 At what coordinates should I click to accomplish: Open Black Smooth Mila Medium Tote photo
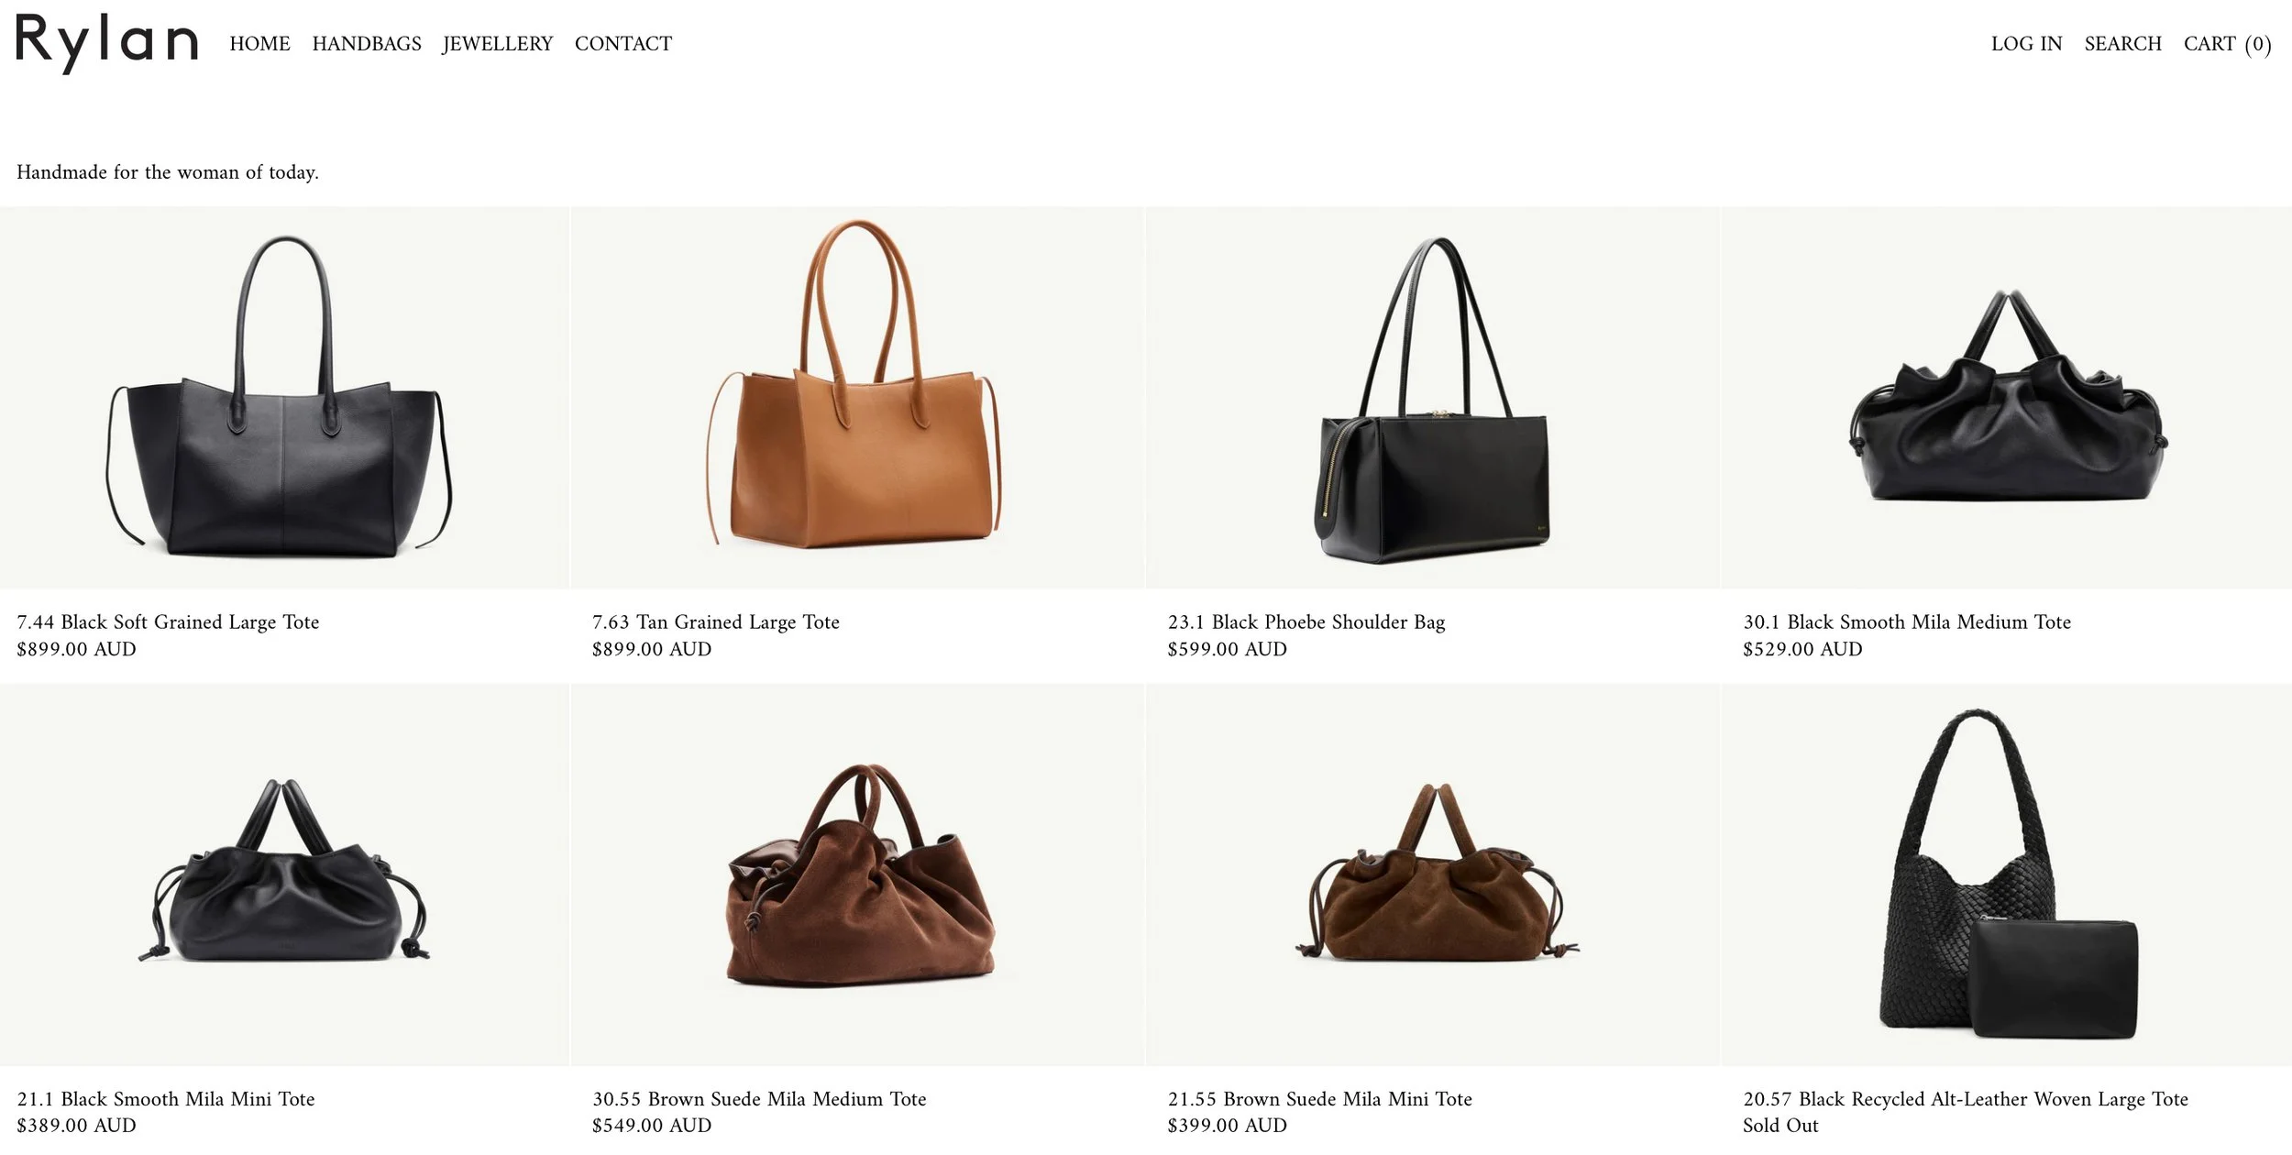coord(2007,398)
